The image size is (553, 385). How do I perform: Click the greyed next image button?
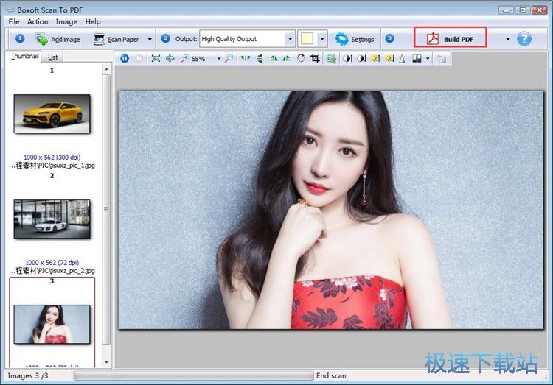point(139,58)
